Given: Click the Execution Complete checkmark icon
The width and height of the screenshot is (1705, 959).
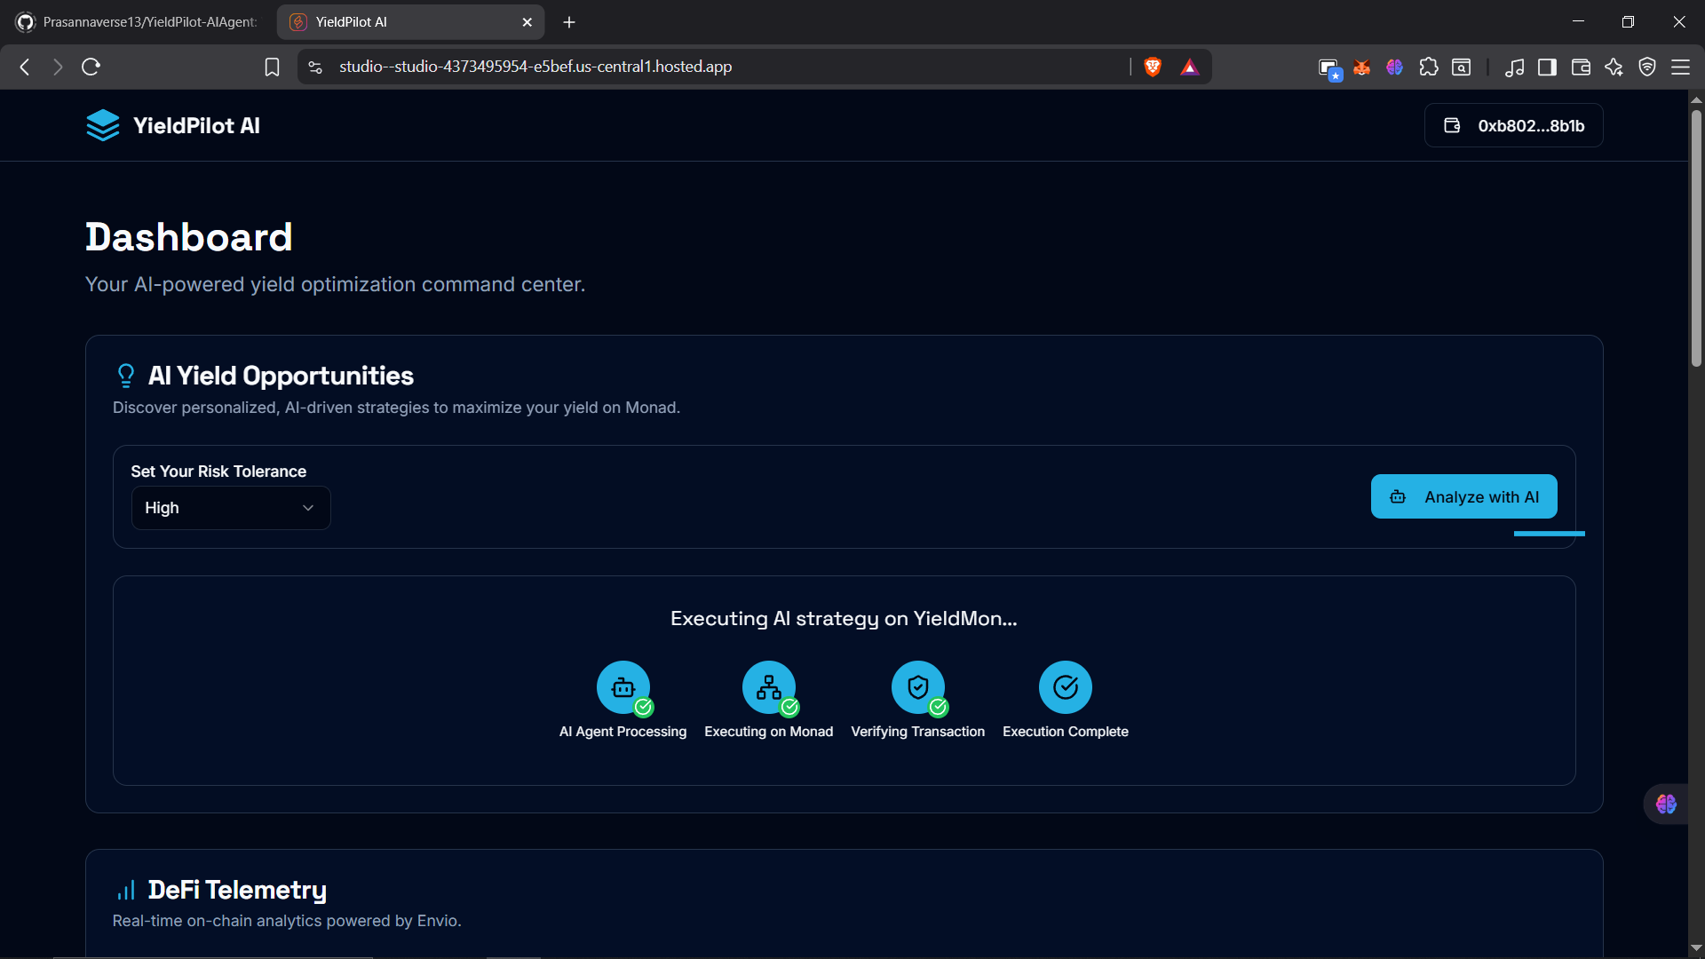Looking at the screenshot, I should 1065,687.
